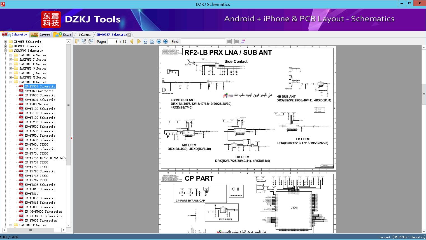
Task: Select SM-N975U TSHOO in tree
Action: pos(36,167)
